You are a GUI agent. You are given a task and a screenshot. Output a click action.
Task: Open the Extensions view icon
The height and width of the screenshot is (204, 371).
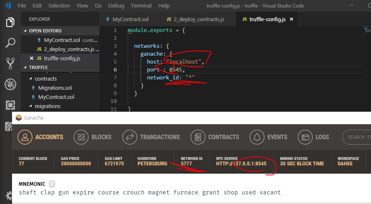pos(10,105)
